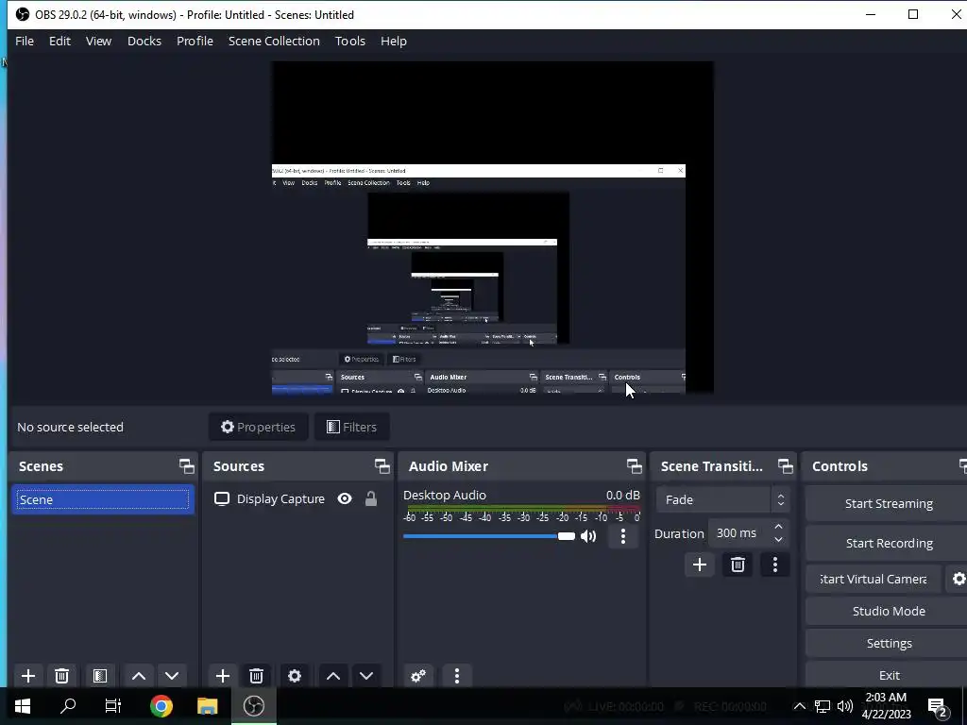The width and height of the screenshot is (967, 725).
Task: Click the Desktop Audio level meter
Action: click(521, 509)
